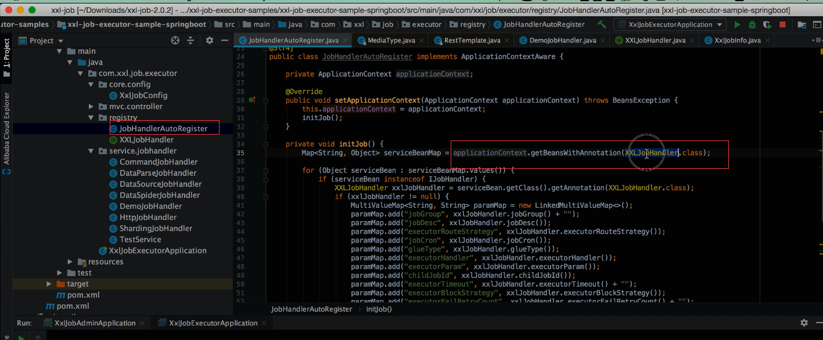Open Project panel settings gear
This screenshot has height=340, width=823.
pos(209,41)
